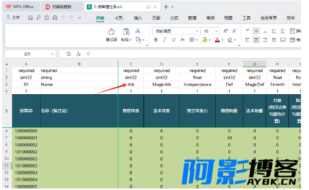This screenshot has width=309, height=190.
Task: Switch to the red-icon template tab
Action: point(62,7)
